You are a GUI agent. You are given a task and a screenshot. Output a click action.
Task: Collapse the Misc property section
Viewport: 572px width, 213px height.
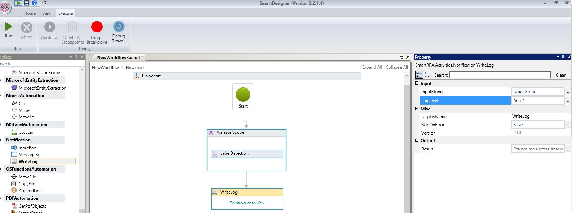coord(417,109)
